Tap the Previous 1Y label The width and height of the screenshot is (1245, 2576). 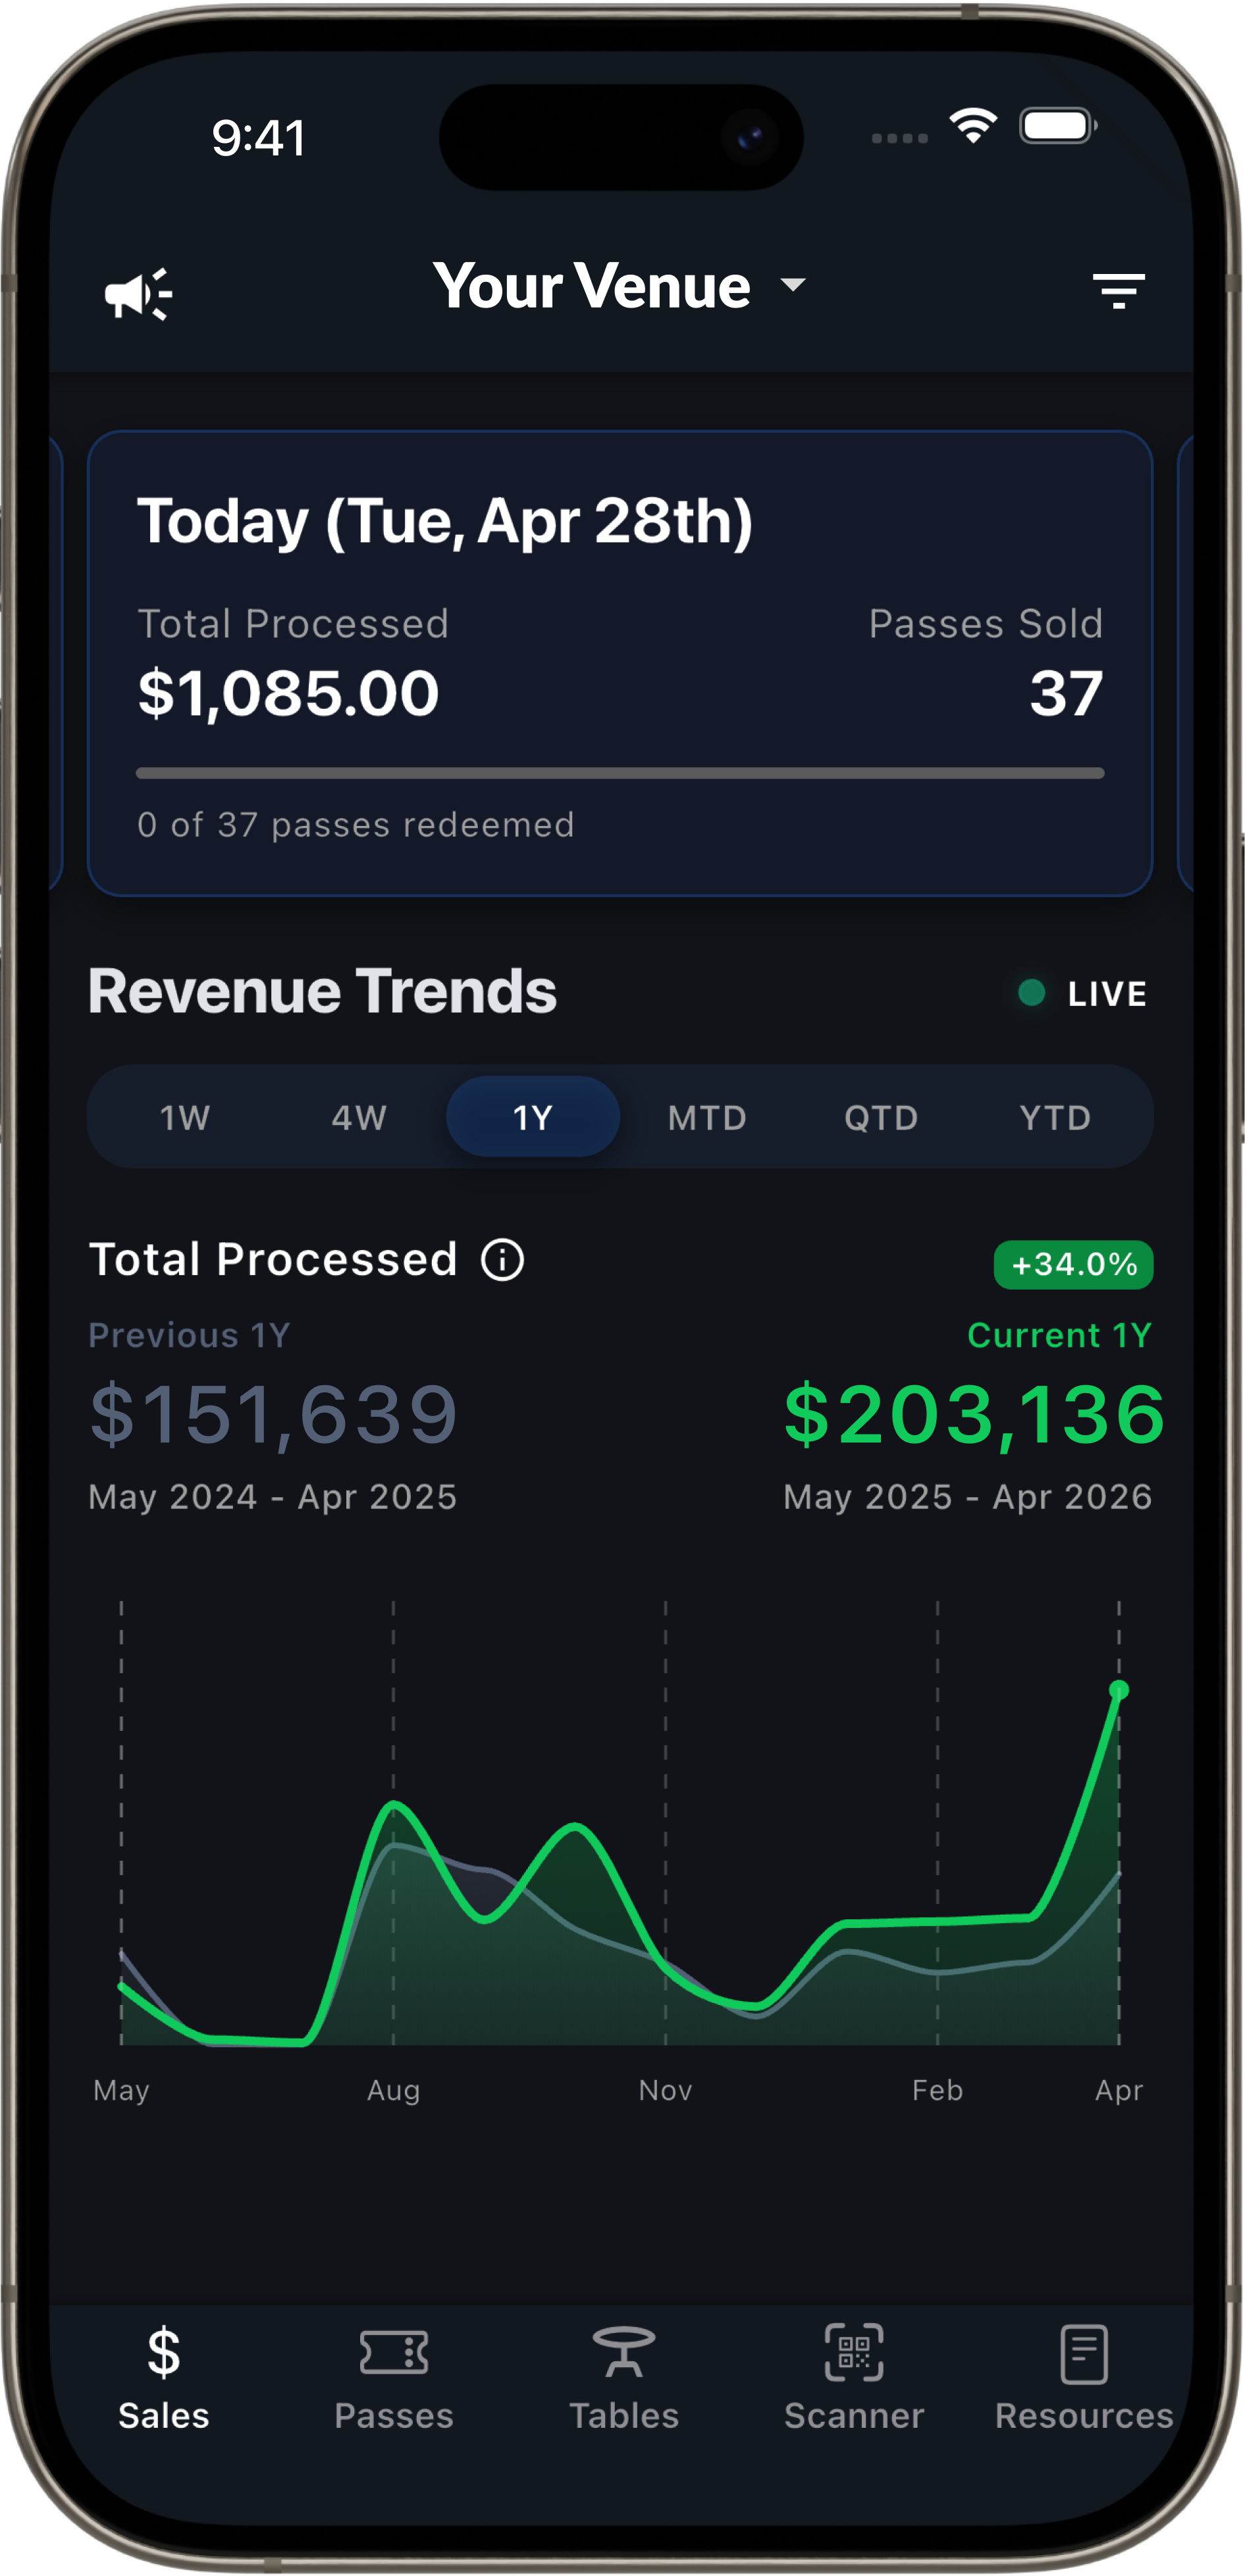[x=190, y=1336]
